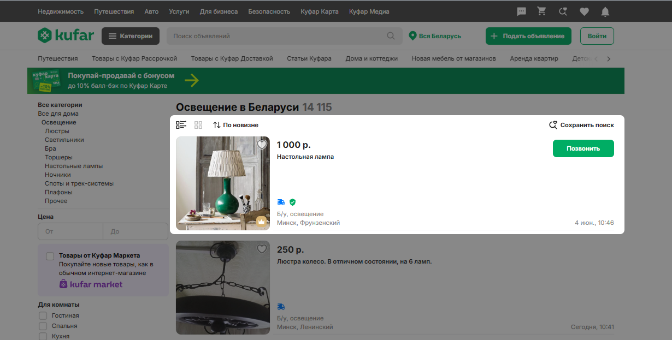Click the Войти login button
This screenshot has height=340, width=672.
tap(597, 36)
